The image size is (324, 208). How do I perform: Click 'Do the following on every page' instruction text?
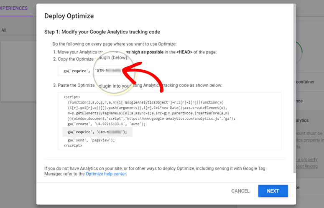click(115, 44)
